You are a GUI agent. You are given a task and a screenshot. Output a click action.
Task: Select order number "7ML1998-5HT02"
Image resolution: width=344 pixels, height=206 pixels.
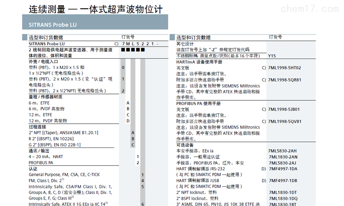[285, 68]
